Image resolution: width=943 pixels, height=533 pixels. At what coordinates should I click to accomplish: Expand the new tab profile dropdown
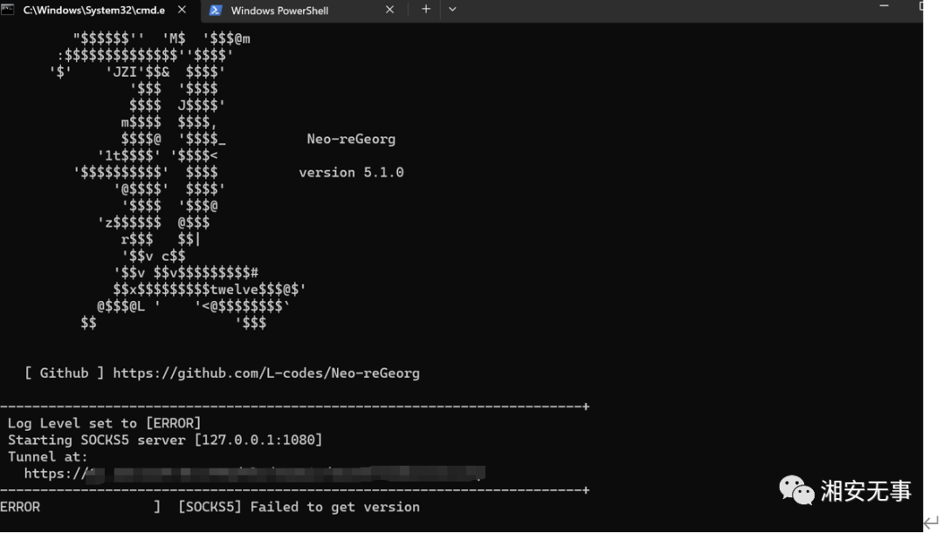click(x=452, y=9)
